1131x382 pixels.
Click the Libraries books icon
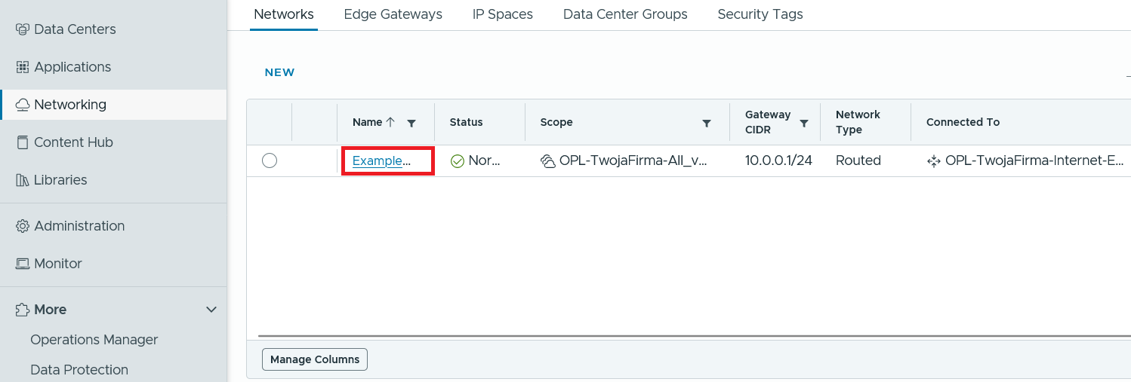pos(23,180)
